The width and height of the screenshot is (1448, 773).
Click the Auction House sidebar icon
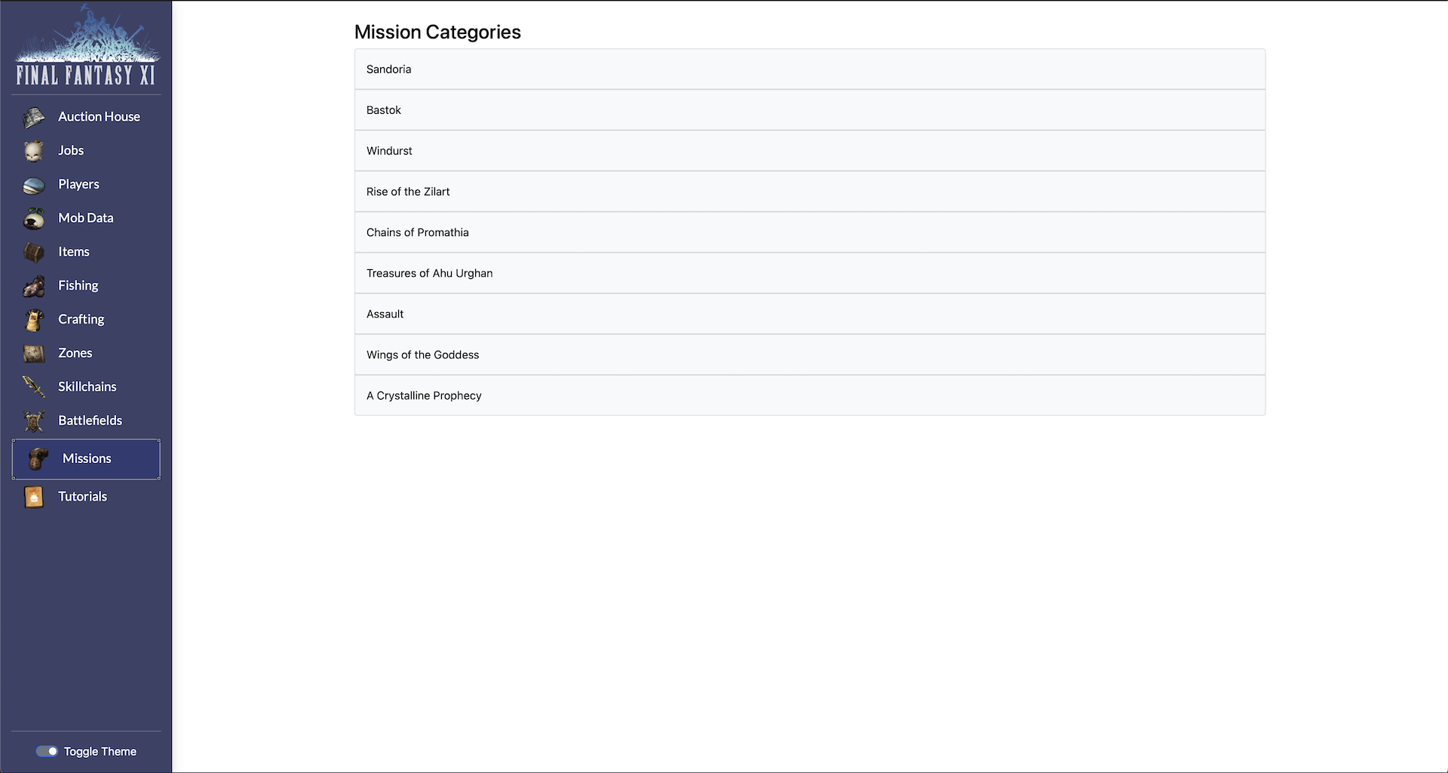click(x=34, y=117)
